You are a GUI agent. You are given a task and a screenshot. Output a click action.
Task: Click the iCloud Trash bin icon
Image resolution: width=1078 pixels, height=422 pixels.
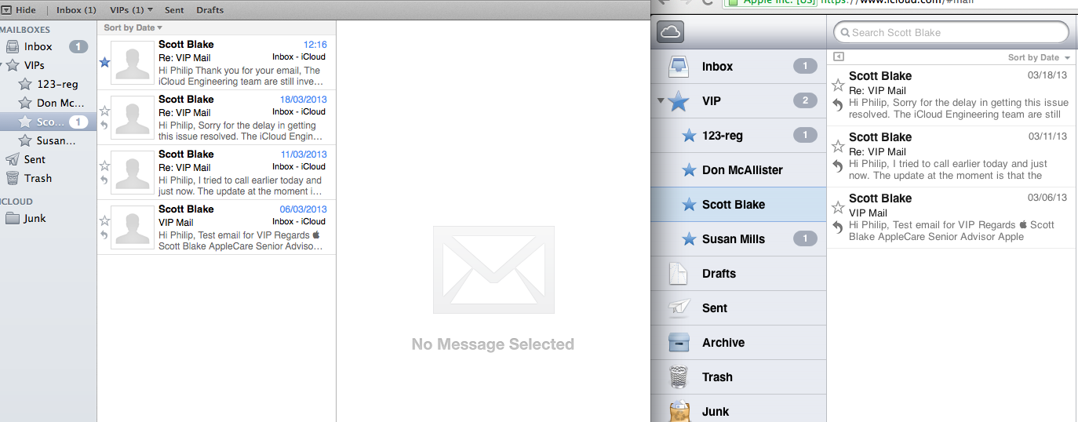tap(679, 377)
